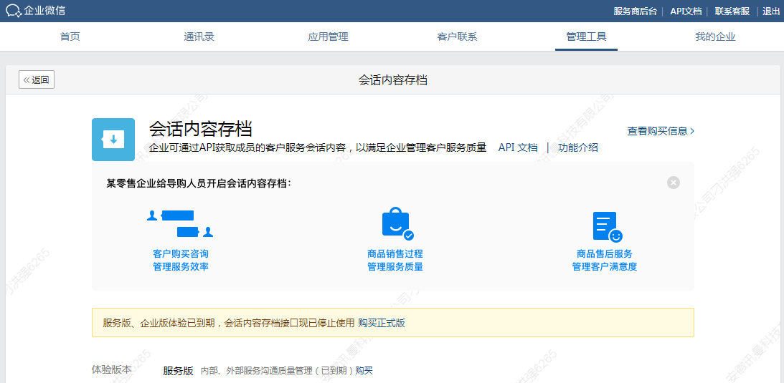The image size is (784, 383).
Task: Go back using 返回 button
Action: click(x=37, y=80)
